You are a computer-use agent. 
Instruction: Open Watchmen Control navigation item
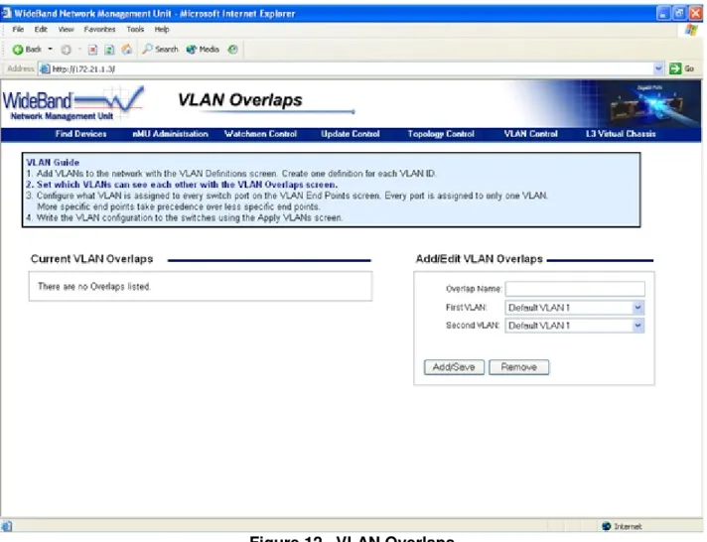260,134
